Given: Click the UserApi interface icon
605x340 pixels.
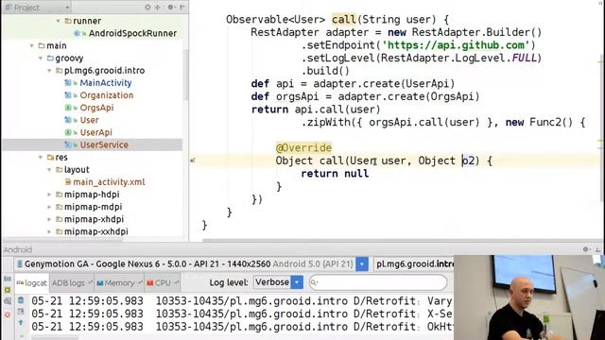Looking at the screenshot, I should (68, 132).
